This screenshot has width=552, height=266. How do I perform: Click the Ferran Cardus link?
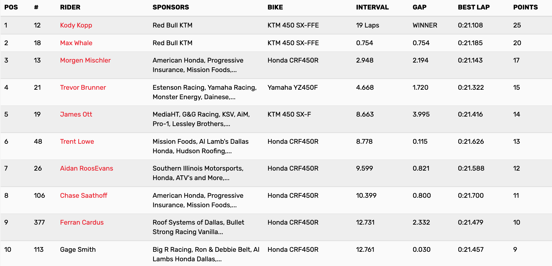pos(81,222)
